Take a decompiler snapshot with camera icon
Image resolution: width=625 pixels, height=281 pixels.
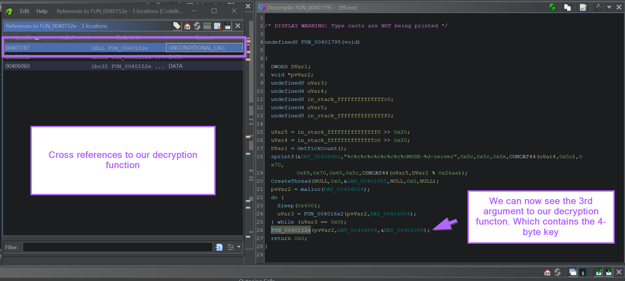coord(598,7)
